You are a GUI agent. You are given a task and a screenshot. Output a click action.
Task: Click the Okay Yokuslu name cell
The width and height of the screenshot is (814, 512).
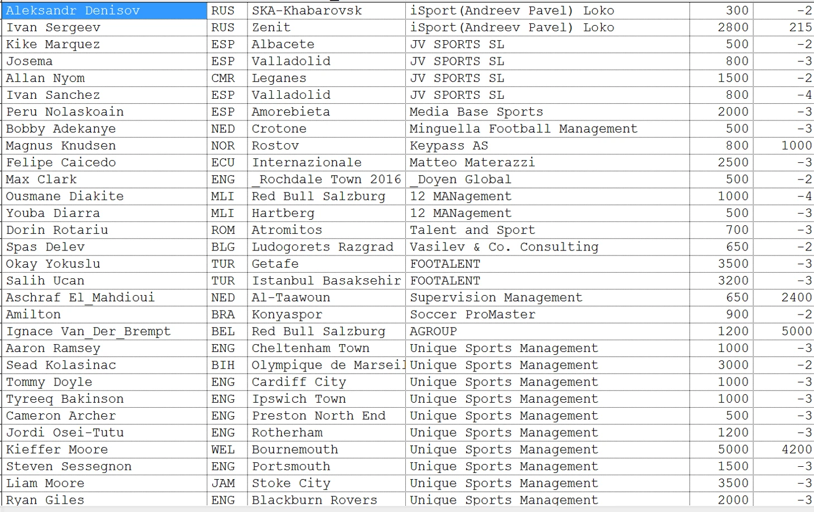coord(104,264)
